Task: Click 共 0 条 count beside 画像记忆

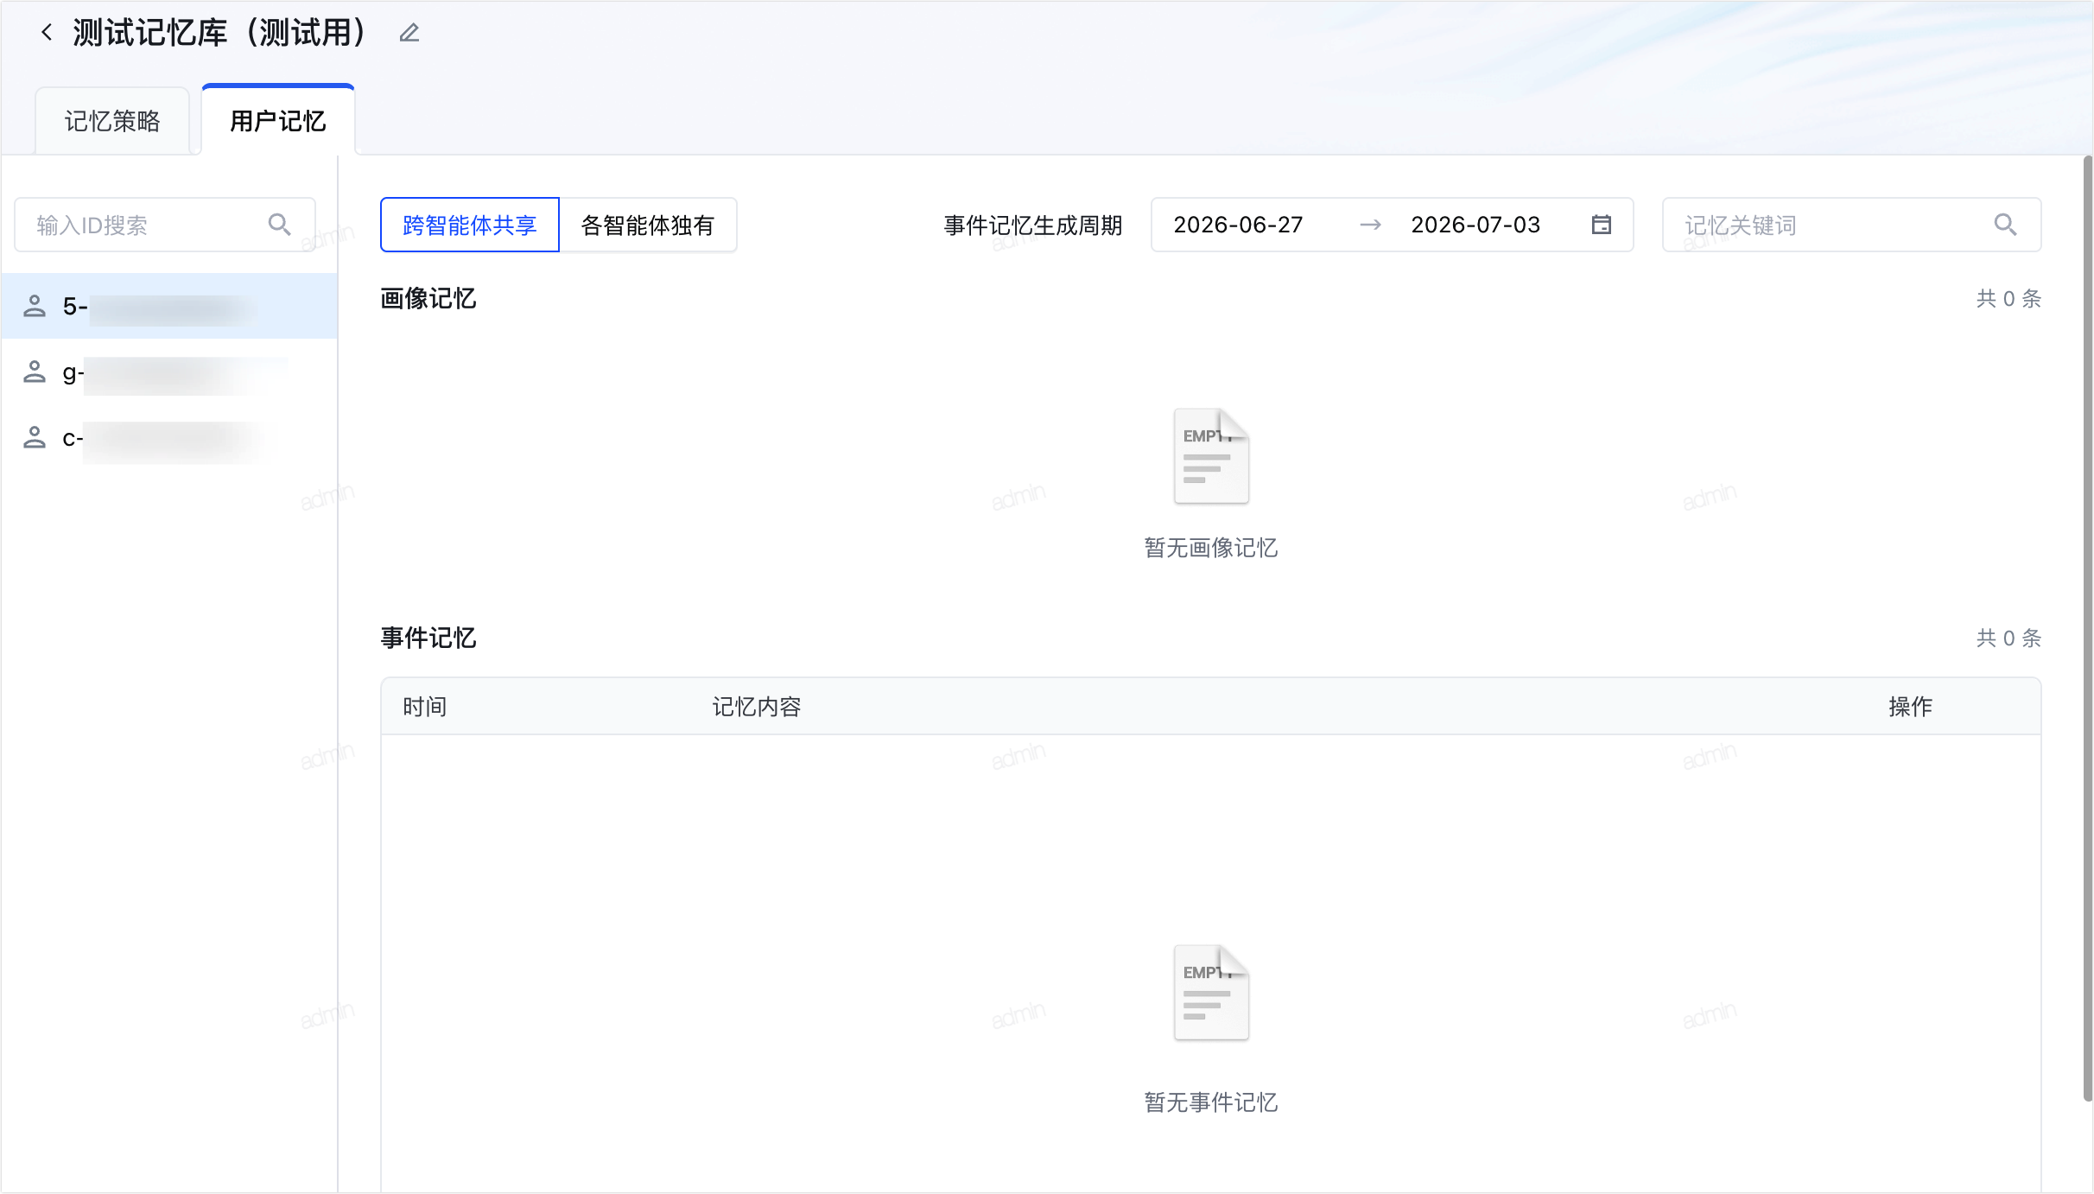Action: pos(2008,298)
